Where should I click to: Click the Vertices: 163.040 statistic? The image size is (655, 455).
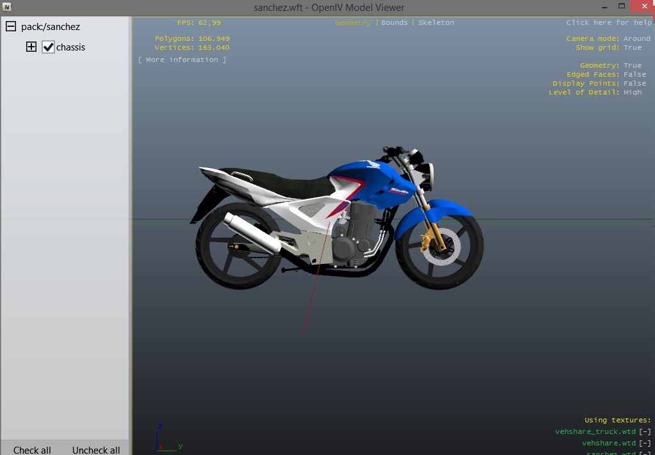click(x=192, y=47)
